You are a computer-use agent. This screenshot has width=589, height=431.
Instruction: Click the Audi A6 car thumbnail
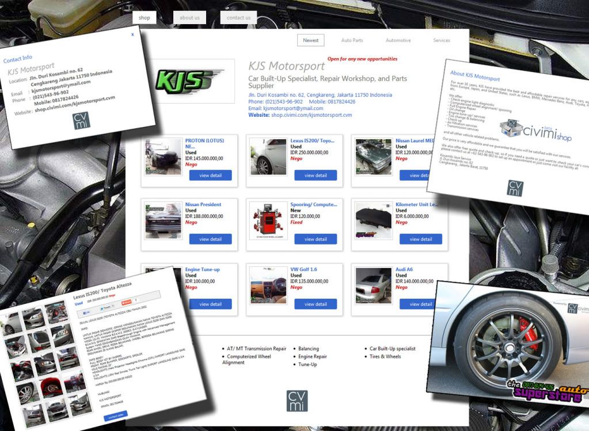click(374, 285)
